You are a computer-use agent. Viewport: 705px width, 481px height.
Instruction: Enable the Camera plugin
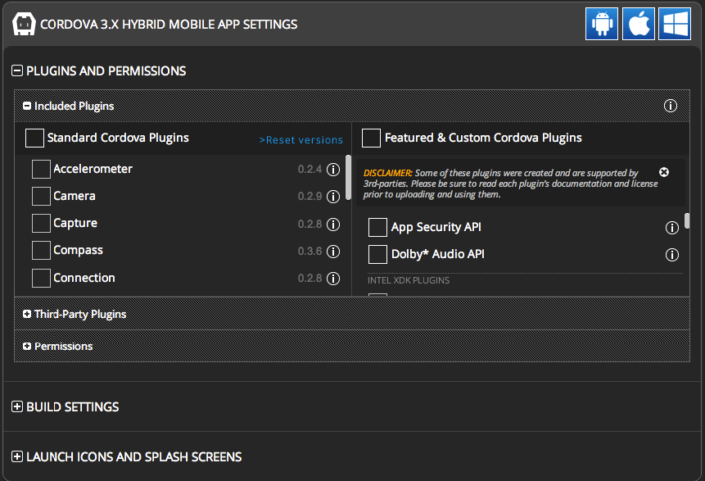[x=41, y=196]
